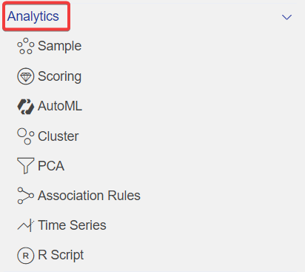
Task: Click the Analytics section heading
Action: (x=33, y=16)
